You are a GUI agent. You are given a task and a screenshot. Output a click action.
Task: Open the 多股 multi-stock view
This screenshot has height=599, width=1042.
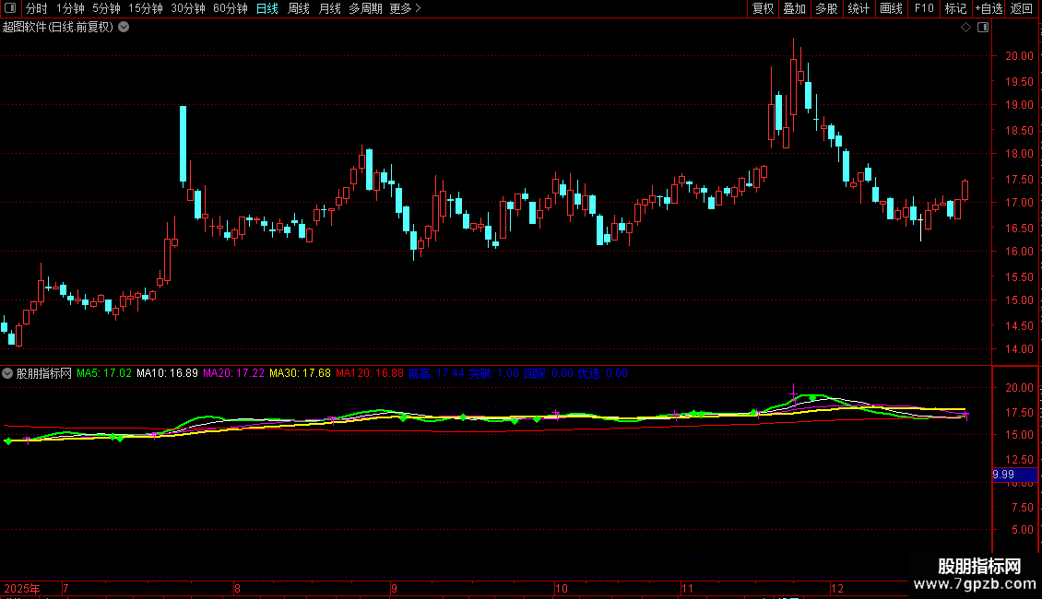point(826,8)
